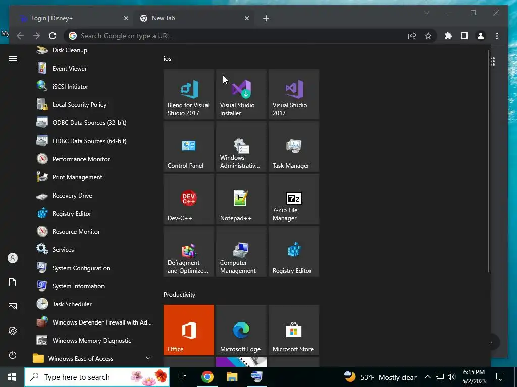The image size is (517, 387).
Task: Open Registry Editor tile
Action: pos(294,251)
